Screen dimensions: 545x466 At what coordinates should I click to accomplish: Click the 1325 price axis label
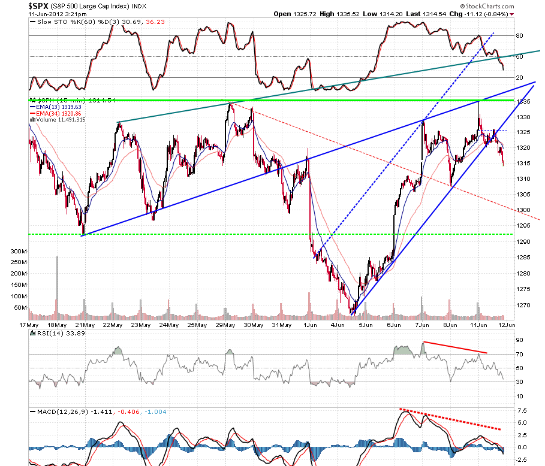click(523, 132)
